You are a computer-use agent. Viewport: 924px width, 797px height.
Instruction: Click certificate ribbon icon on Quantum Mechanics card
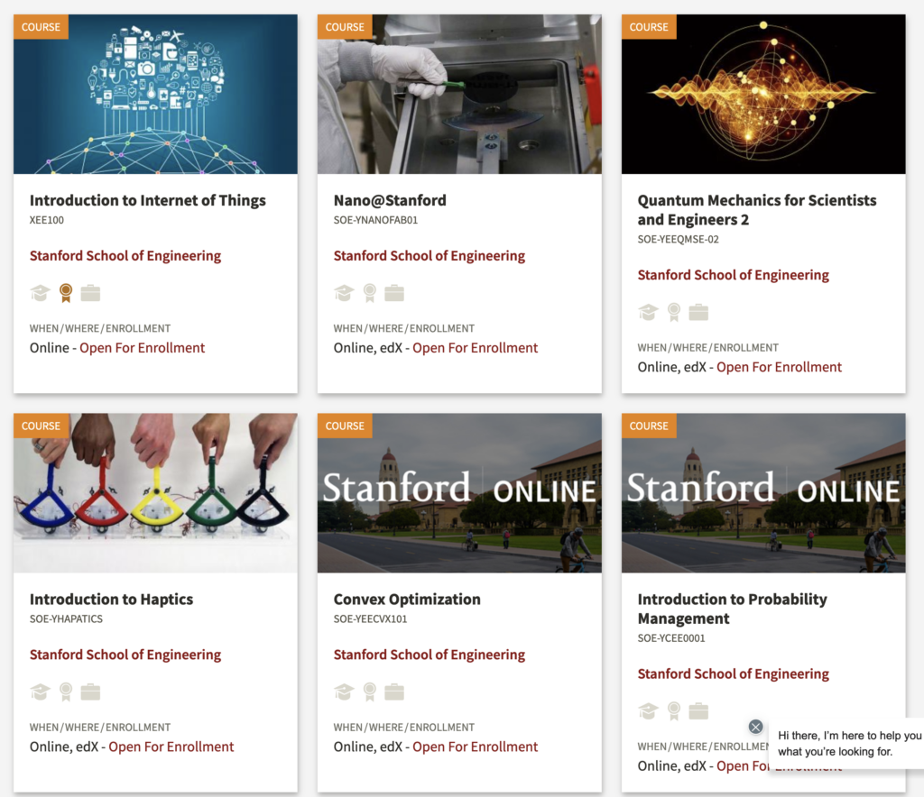[x=673, y=312]
